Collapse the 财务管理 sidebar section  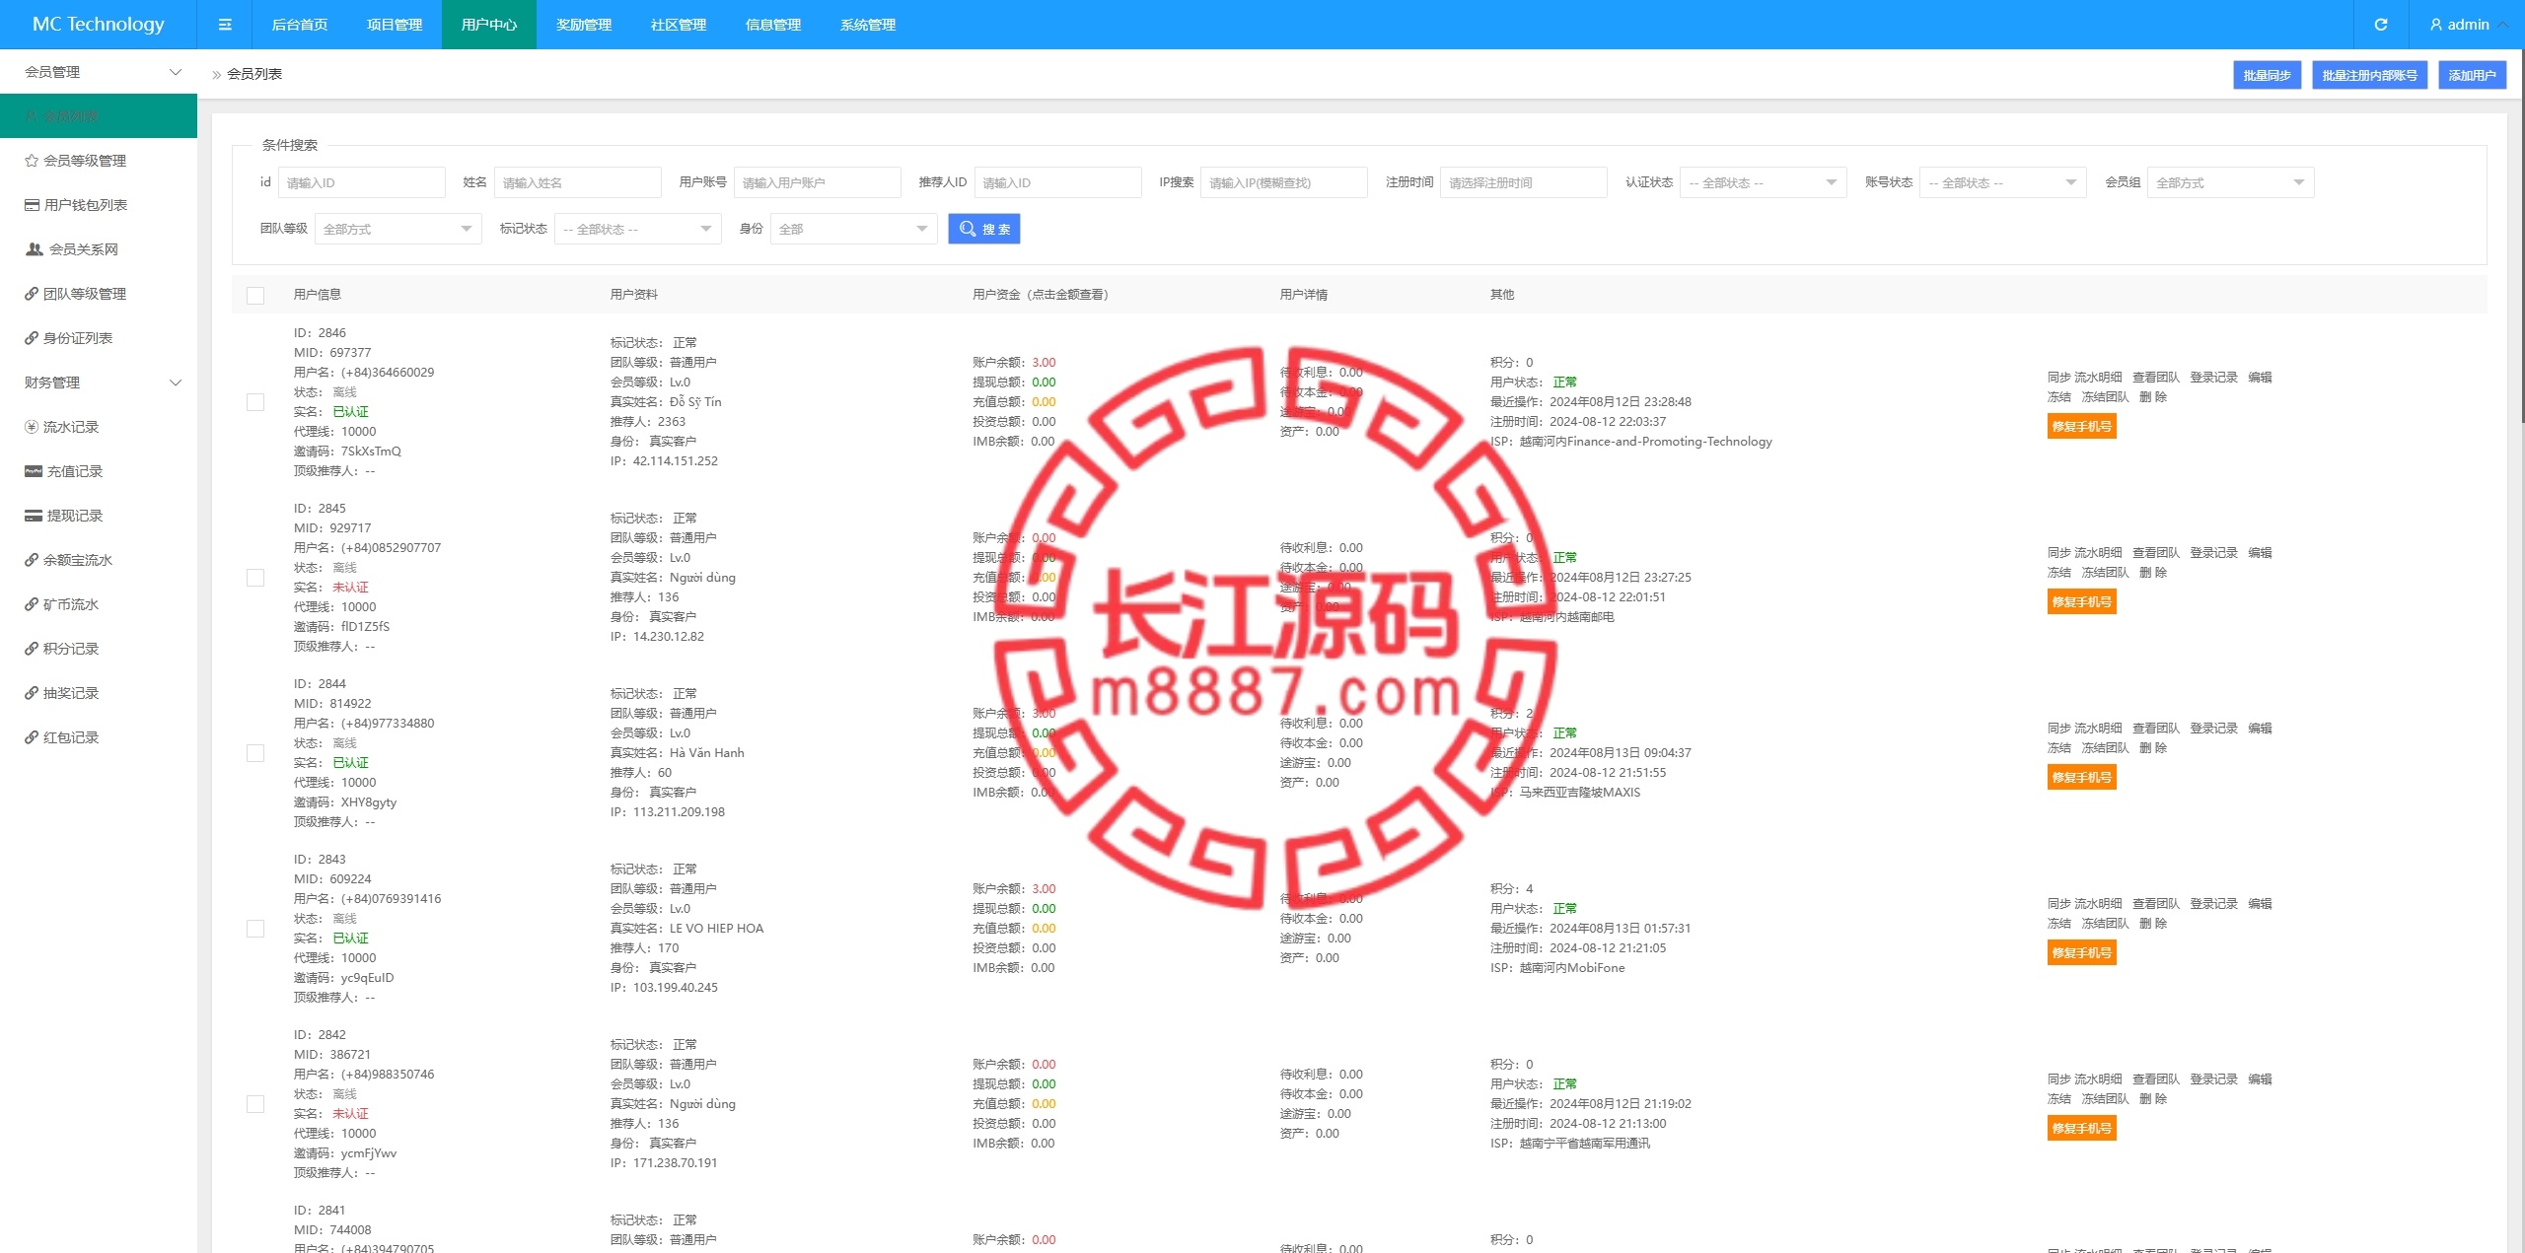(99, 383)
